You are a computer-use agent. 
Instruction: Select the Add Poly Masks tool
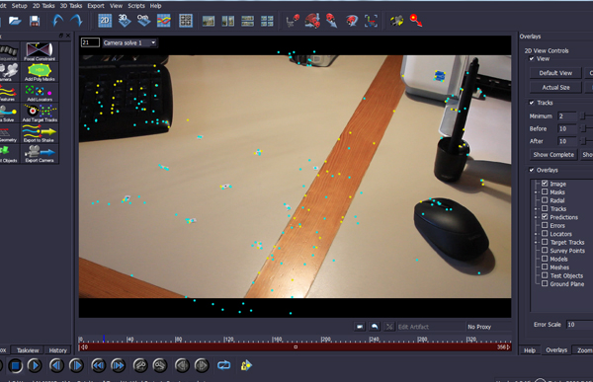click(40, 72)
